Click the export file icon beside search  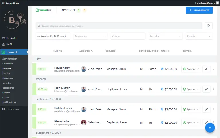(x=209, y=26)
